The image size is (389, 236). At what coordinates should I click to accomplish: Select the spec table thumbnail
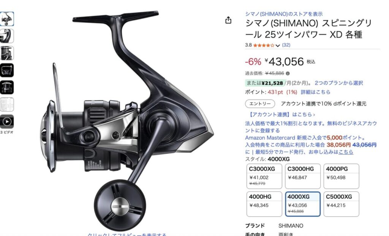[7, 104]
